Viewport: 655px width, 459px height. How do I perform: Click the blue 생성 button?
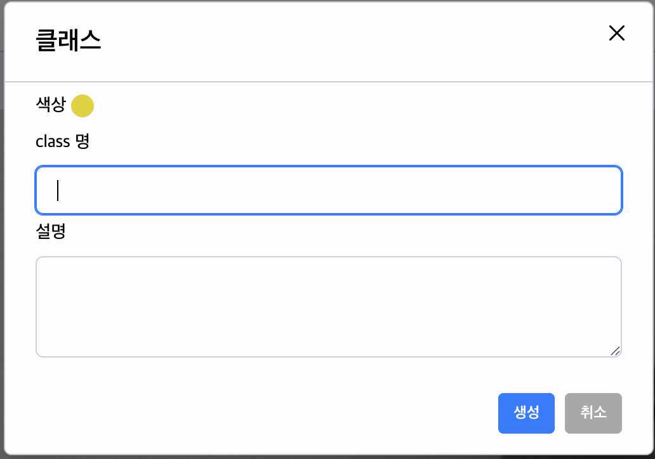pos(526,413)
